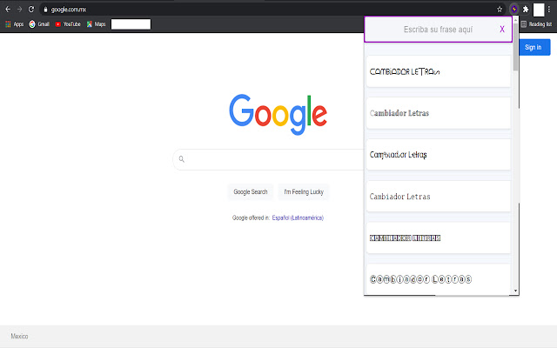Viewport: 557px width, 348px height.
Task: Open the Gmail bookmark
Action: [x=39, y=24]
